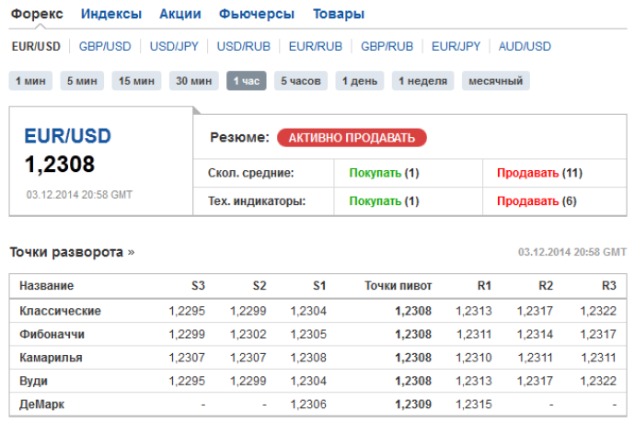
Task: Click ДеМарк pivot value 1,2309
Action: (x=413, y=405)
